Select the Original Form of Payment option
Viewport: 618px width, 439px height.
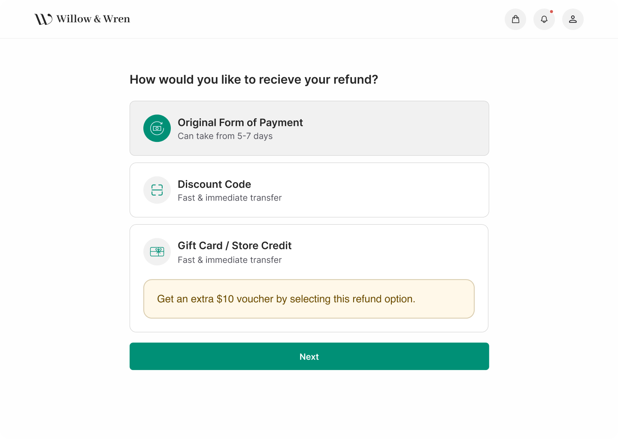(309, 128)
